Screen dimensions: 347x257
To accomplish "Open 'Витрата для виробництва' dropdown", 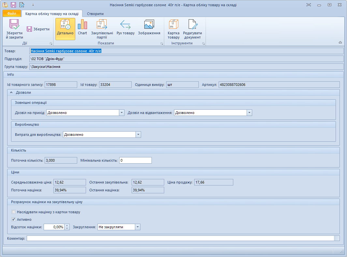I will click(138, 135).
